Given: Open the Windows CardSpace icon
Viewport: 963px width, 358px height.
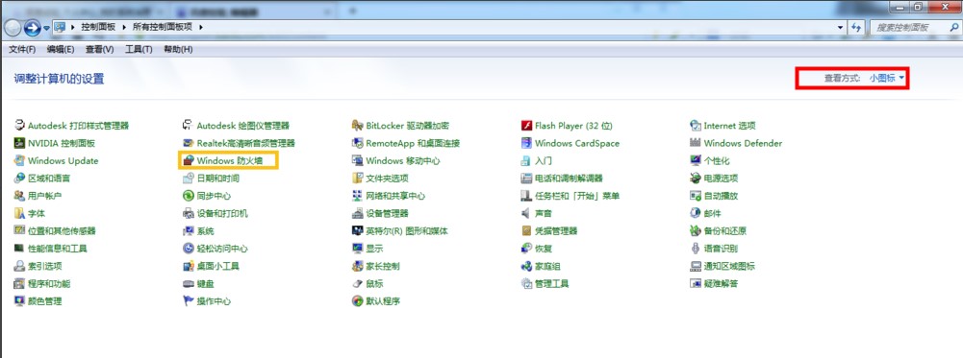Looking at the screenshot, I should tap(525, 143).
